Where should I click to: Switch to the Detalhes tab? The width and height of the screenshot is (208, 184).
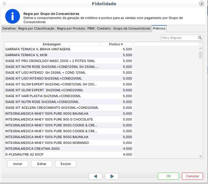click(9, 29)
